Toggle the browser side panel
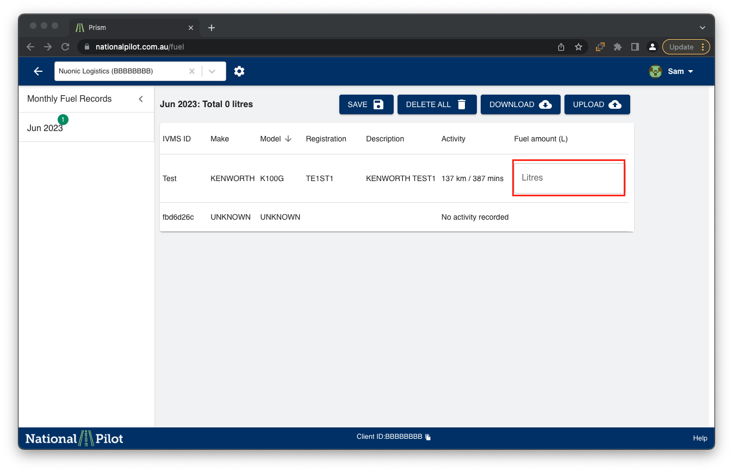Viewport: 733px width, 472px height. coord(635,47)
